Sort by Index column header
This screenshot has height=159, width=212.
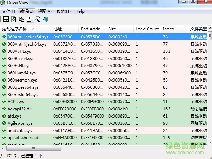pyautogui.click(x=169, y=29)
